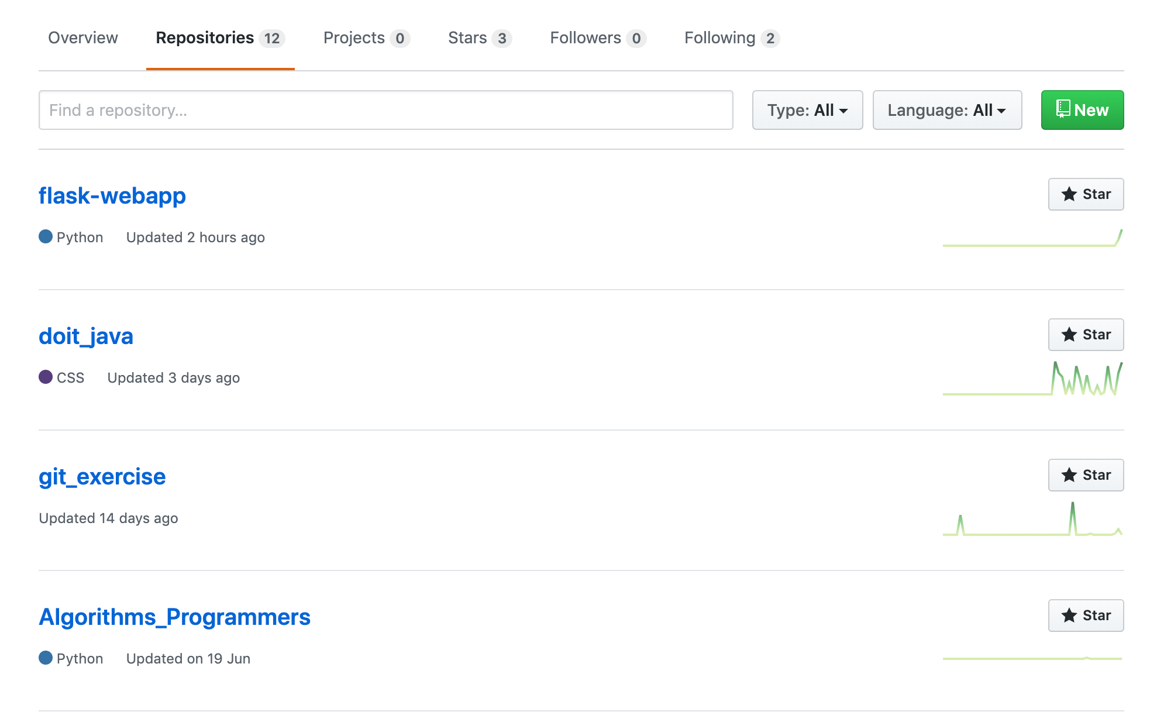Open the Algorithms_Programmers repository link
The image size is (1157, 722).
[174, 617]
